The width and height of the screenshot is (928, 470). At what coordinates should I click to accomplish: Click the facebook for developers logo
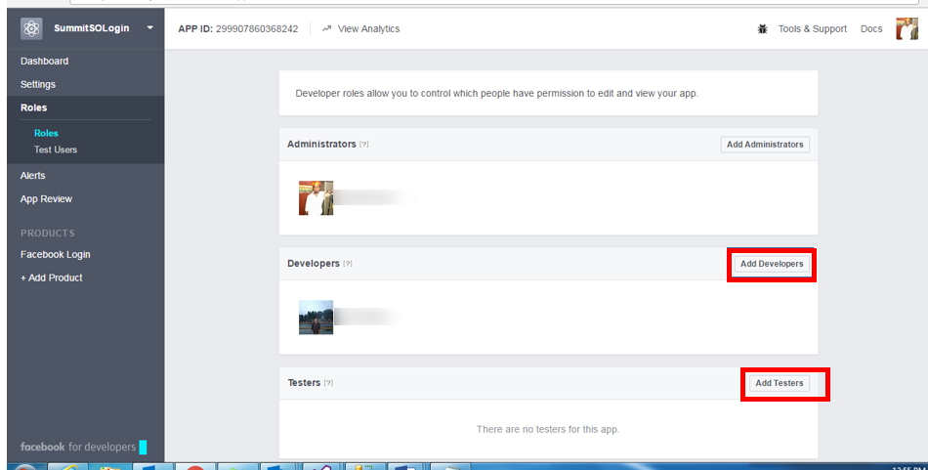click(x=78, y=447)
